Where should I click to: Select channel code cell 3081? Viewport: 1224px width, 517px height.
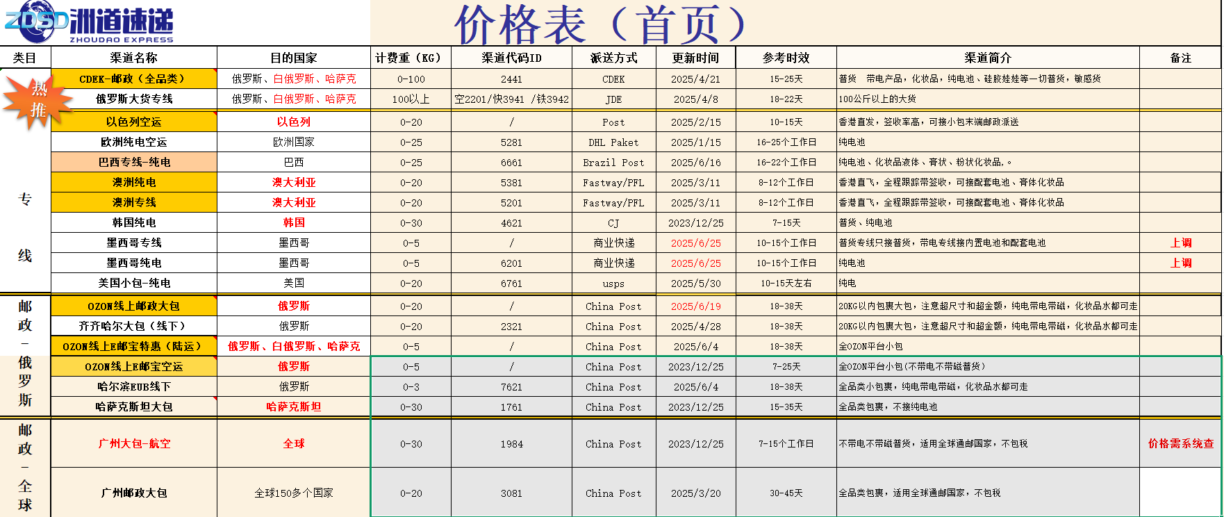click(x=511, y=493)
